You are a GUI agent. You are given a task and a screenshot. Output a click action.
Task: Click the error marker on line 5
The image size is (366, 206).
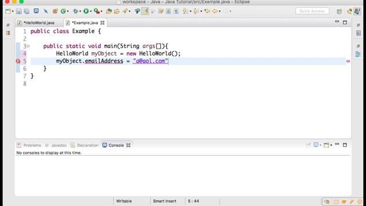click(18, 61)
